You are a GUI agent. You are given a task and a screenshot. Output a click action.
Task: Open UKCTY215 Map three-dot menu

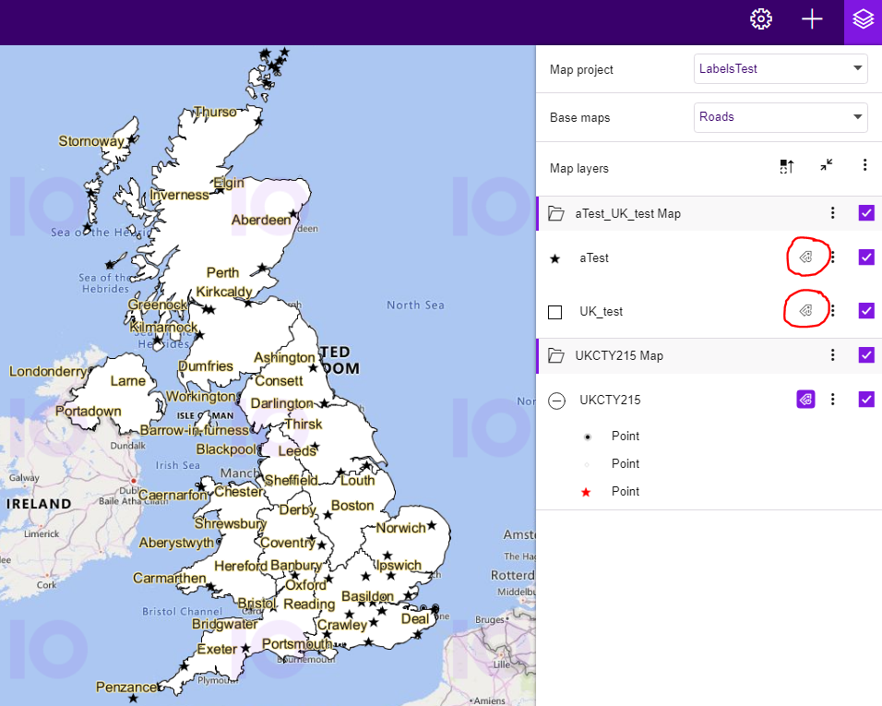[x=832, y=355]
